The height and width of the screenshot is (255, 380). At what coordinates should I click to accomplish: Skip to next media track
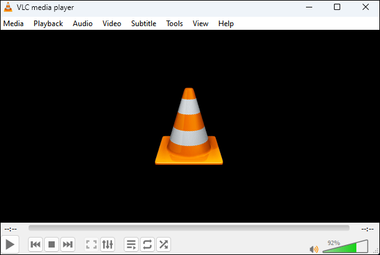tap(68, 244)
